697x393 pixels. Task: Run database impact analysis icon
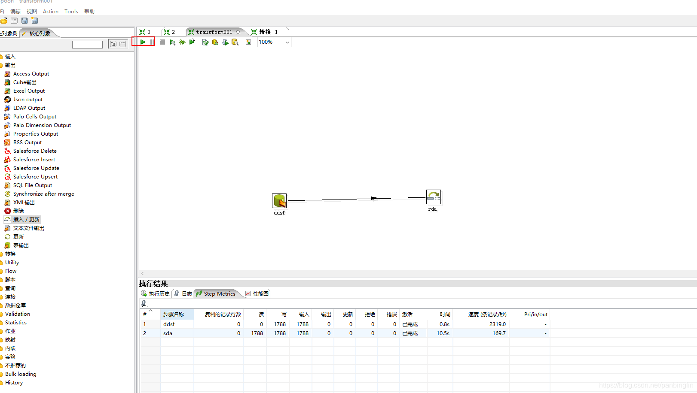coord(215,42)
